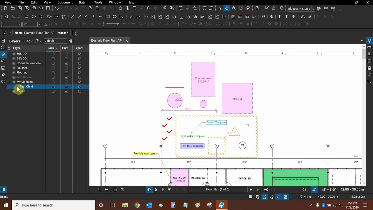Toggle Print checkbox for 25% DD layer
Image resolution: width=373 pixels, height=210 pixels.
pyautogui.click(x=66, y=59)
